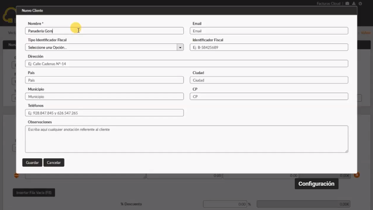Viewport: 373px width, 210px height.
Task: Click the Insertar Fila Vacía button
Action: click(x=34, y=193)
